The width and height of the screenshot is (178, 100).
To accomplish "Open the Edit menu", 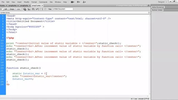I will click(x=8, y=2).
